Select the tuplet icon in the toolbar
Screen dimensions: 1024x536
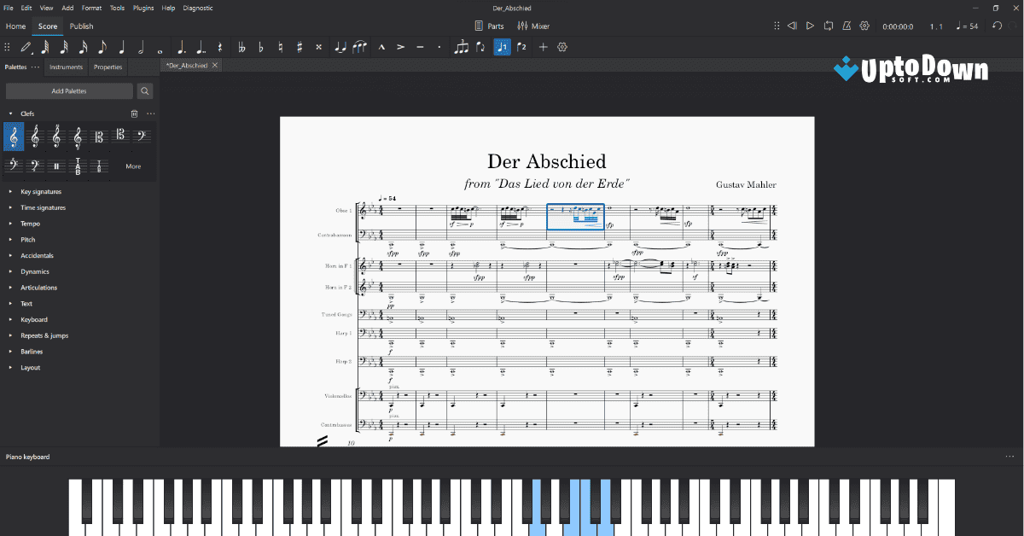462,47
